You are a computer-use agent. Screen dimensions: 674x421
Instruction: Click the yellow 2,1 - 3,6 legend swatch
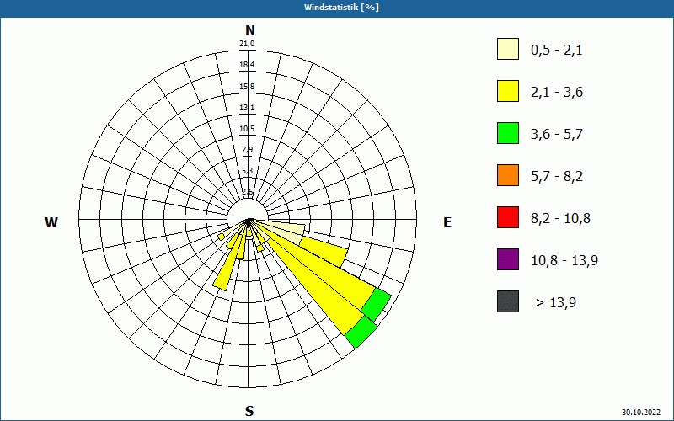[508, 91]
